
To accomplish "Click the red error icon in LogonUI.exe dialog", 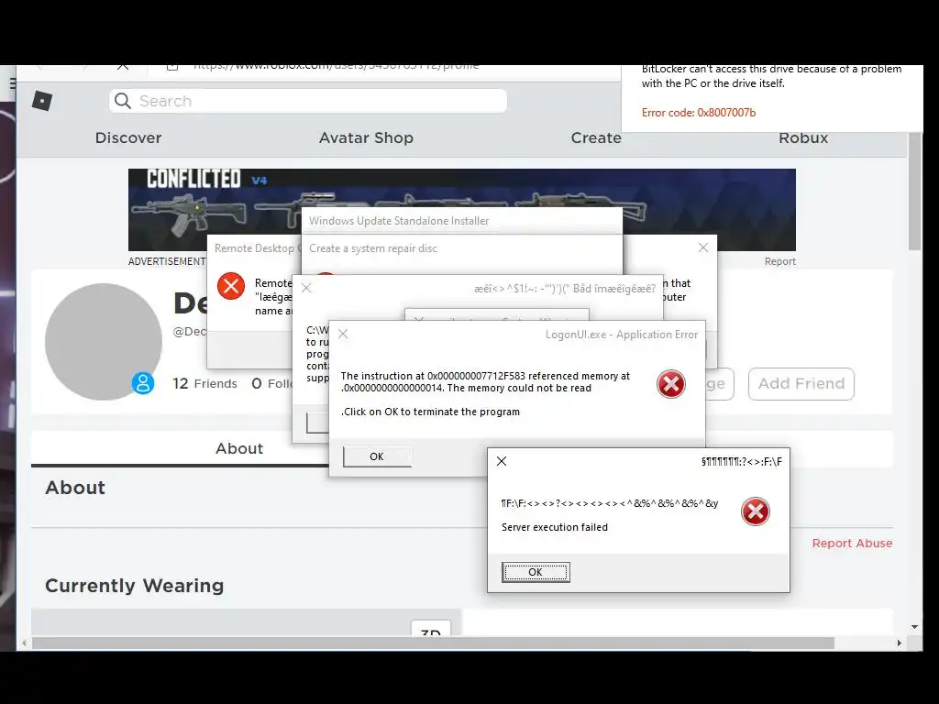I will (x=670, y=384).
